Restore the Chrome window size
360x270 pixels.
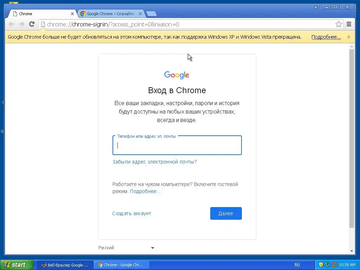(335, 7)
